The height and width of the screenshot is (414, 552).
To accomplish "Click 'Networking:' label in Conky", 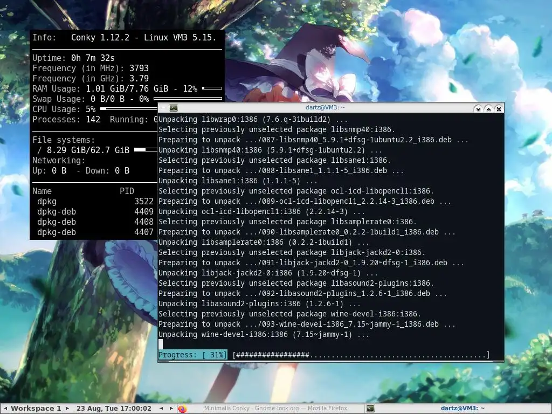I will coord(59,160).
